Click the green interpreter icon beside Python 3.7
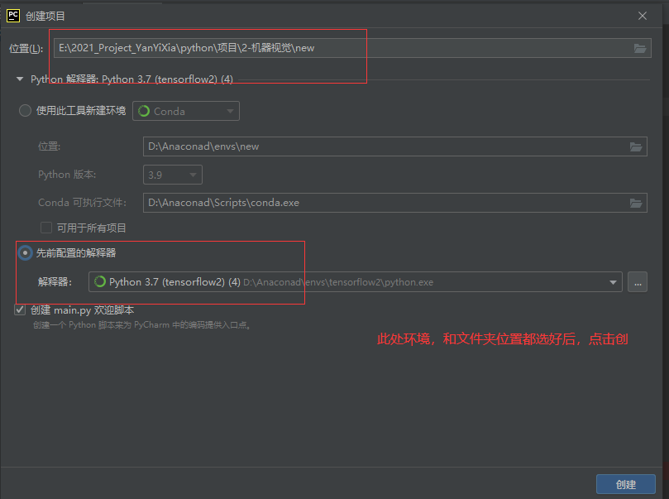The image size is (669, 499). (100, 281)
